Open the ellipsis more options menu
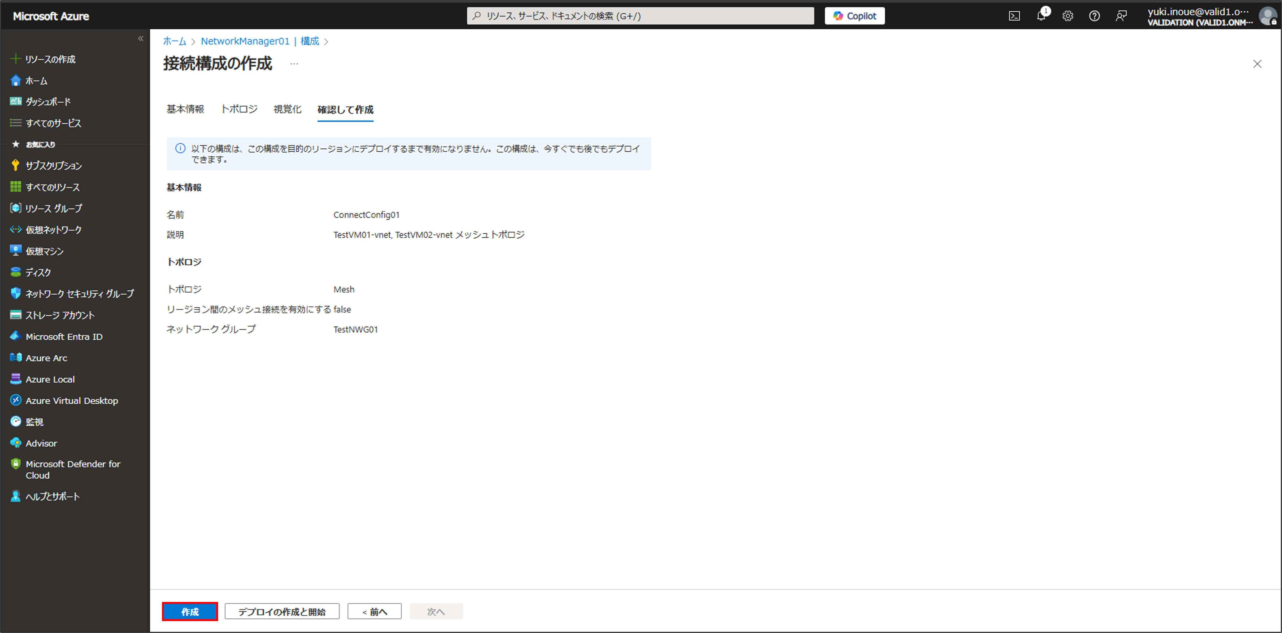This screenshot has width=1282, height=633. 294,64
